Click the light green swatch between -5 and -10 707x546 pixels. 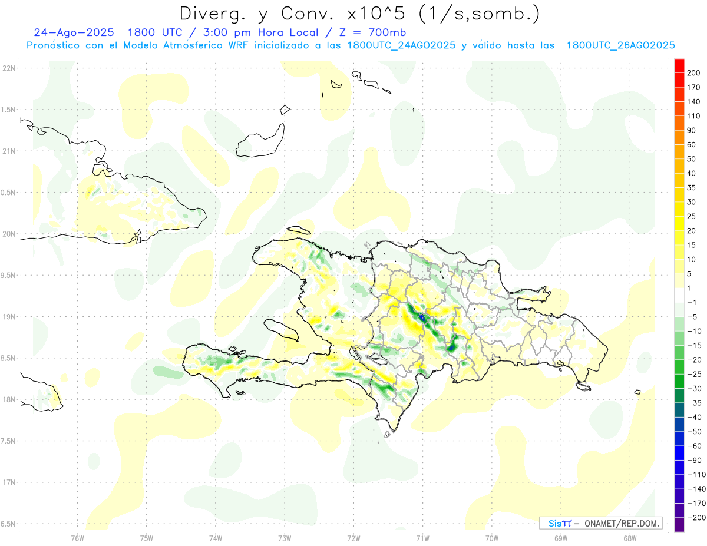click(x=679, y=324)
